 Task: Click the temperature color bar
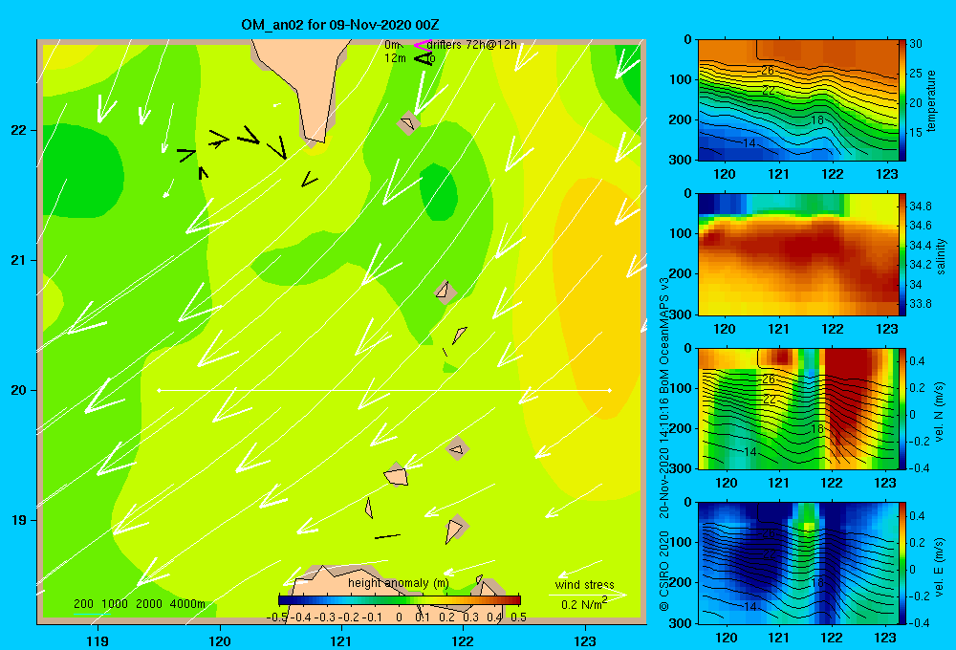tap(902, 100)
